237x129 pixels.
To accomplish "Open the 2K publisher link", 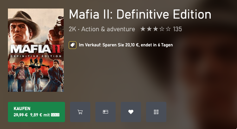I will coord(73,29).
